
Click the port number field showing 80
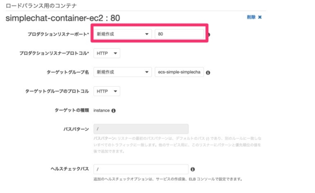coord(179,34)
